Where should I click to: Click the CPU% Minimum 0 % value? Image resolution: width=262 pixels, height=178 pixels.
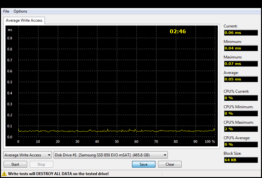tap(241, 113)
